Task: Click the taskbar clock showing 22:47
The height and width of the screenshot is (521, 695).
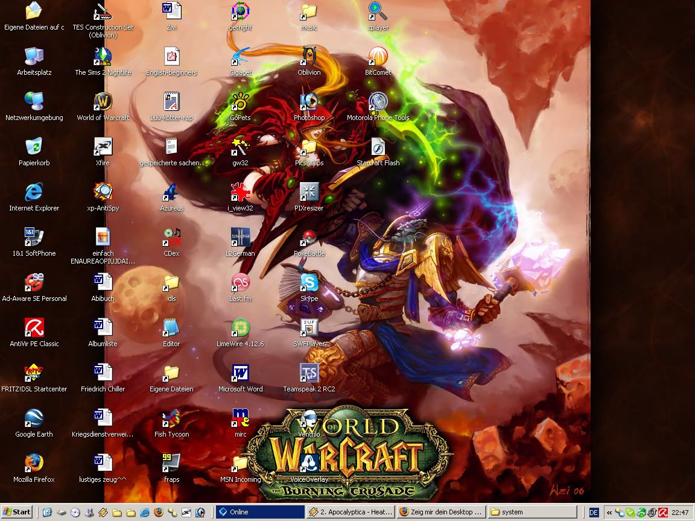Action: click(x=680, y=513)
